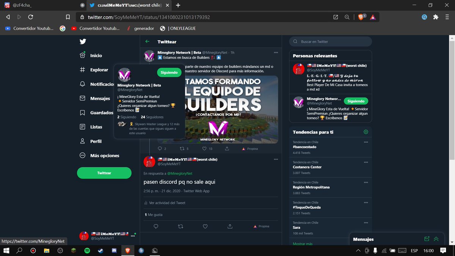Click the green Twittear button

click(104, 173)
